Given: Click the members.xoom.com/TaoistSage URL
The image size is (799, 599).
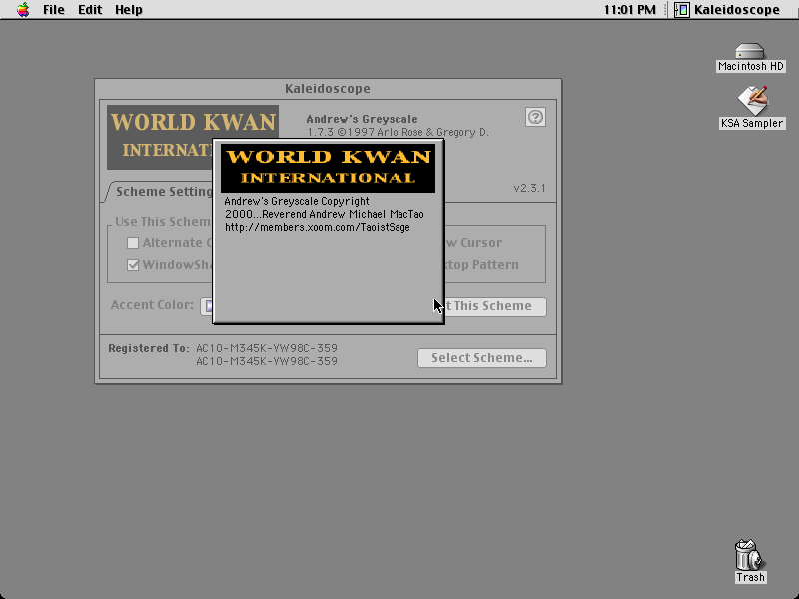Looking at the screenshot, I should click(x=318, y=228).
